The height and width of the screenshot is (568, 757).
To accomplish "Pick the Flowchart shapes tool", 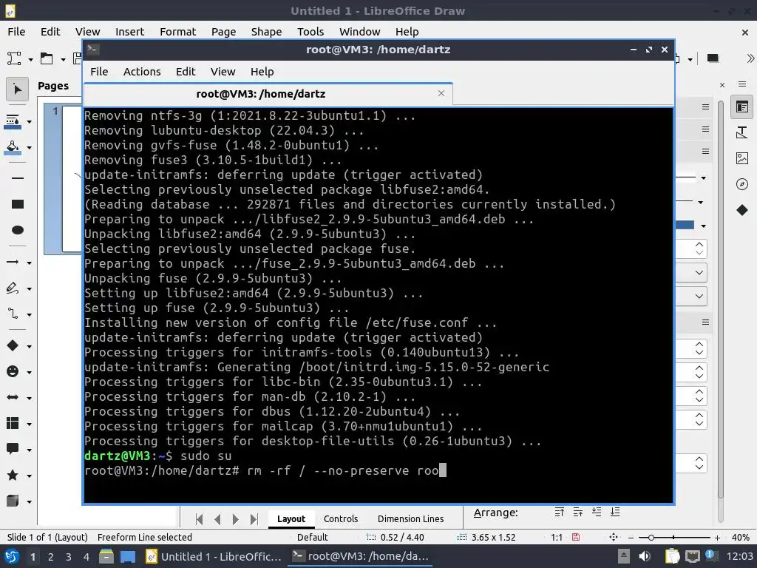I will pos(13,424).
